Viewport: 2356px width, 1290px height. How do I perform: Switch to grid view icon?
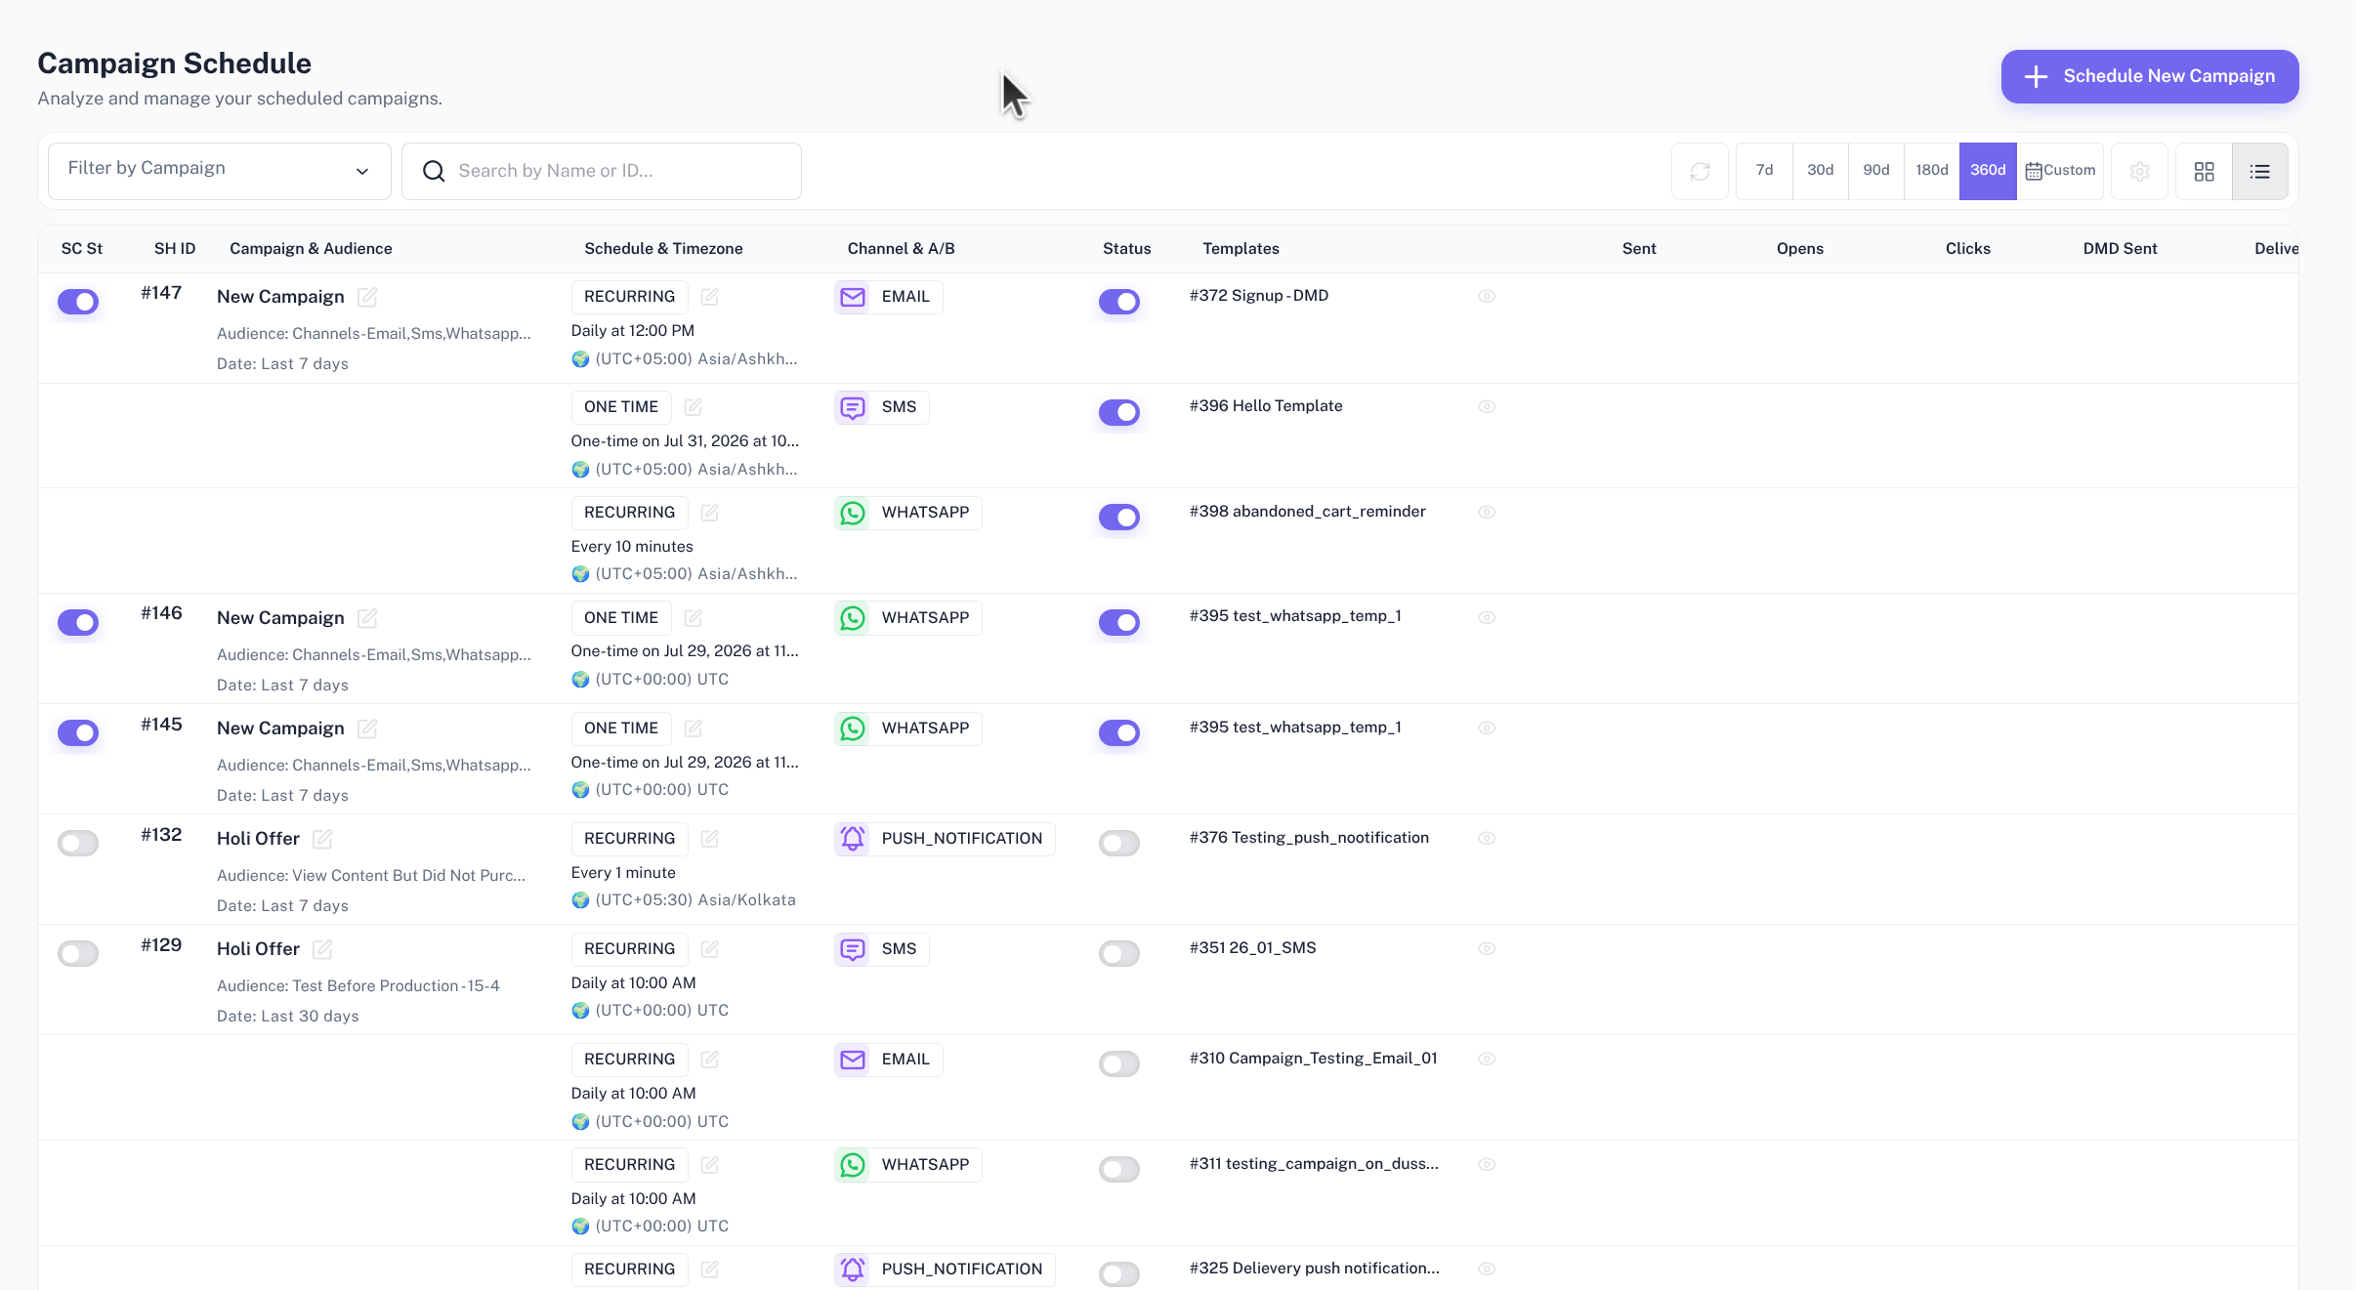pos(2204,171)
